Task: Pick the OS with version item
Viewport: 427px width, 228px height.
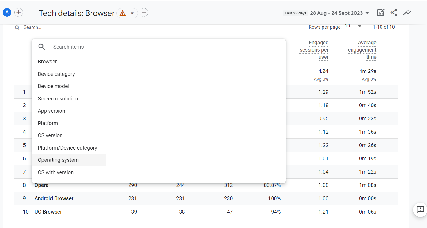Action: pos(56,172)
